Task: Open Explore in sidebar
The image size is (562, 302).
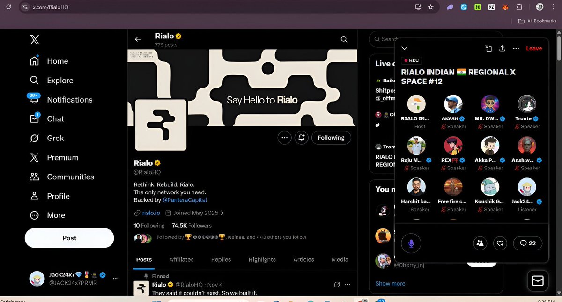Action: 51,81
